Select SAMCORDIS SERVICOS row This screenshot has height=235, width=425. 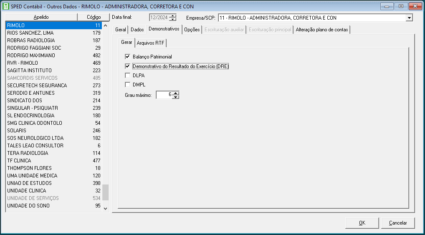click(54, 78)
